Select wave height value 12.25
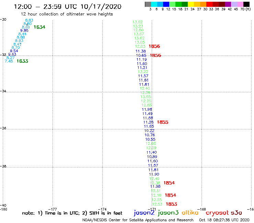Image resolution: width=254 pixels, height=223 pixels. tap(146, 101)
